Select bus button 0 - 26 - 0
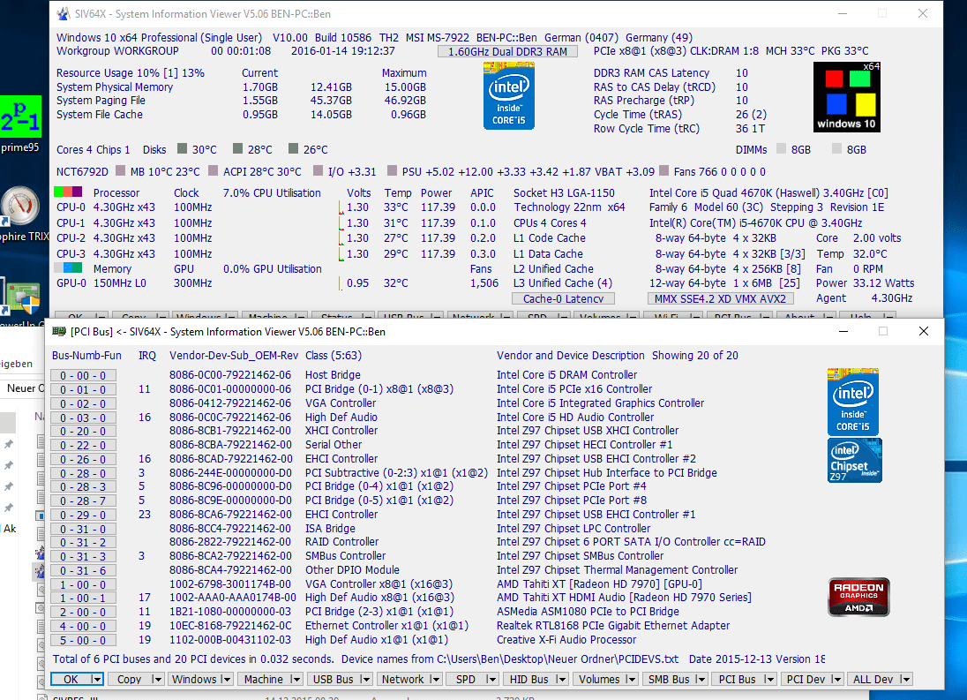This screenshot has width=967, height=700. click(83, 460)
